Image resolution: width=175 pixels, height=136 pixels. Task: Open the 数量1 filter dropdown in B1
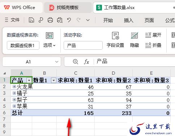54,80
